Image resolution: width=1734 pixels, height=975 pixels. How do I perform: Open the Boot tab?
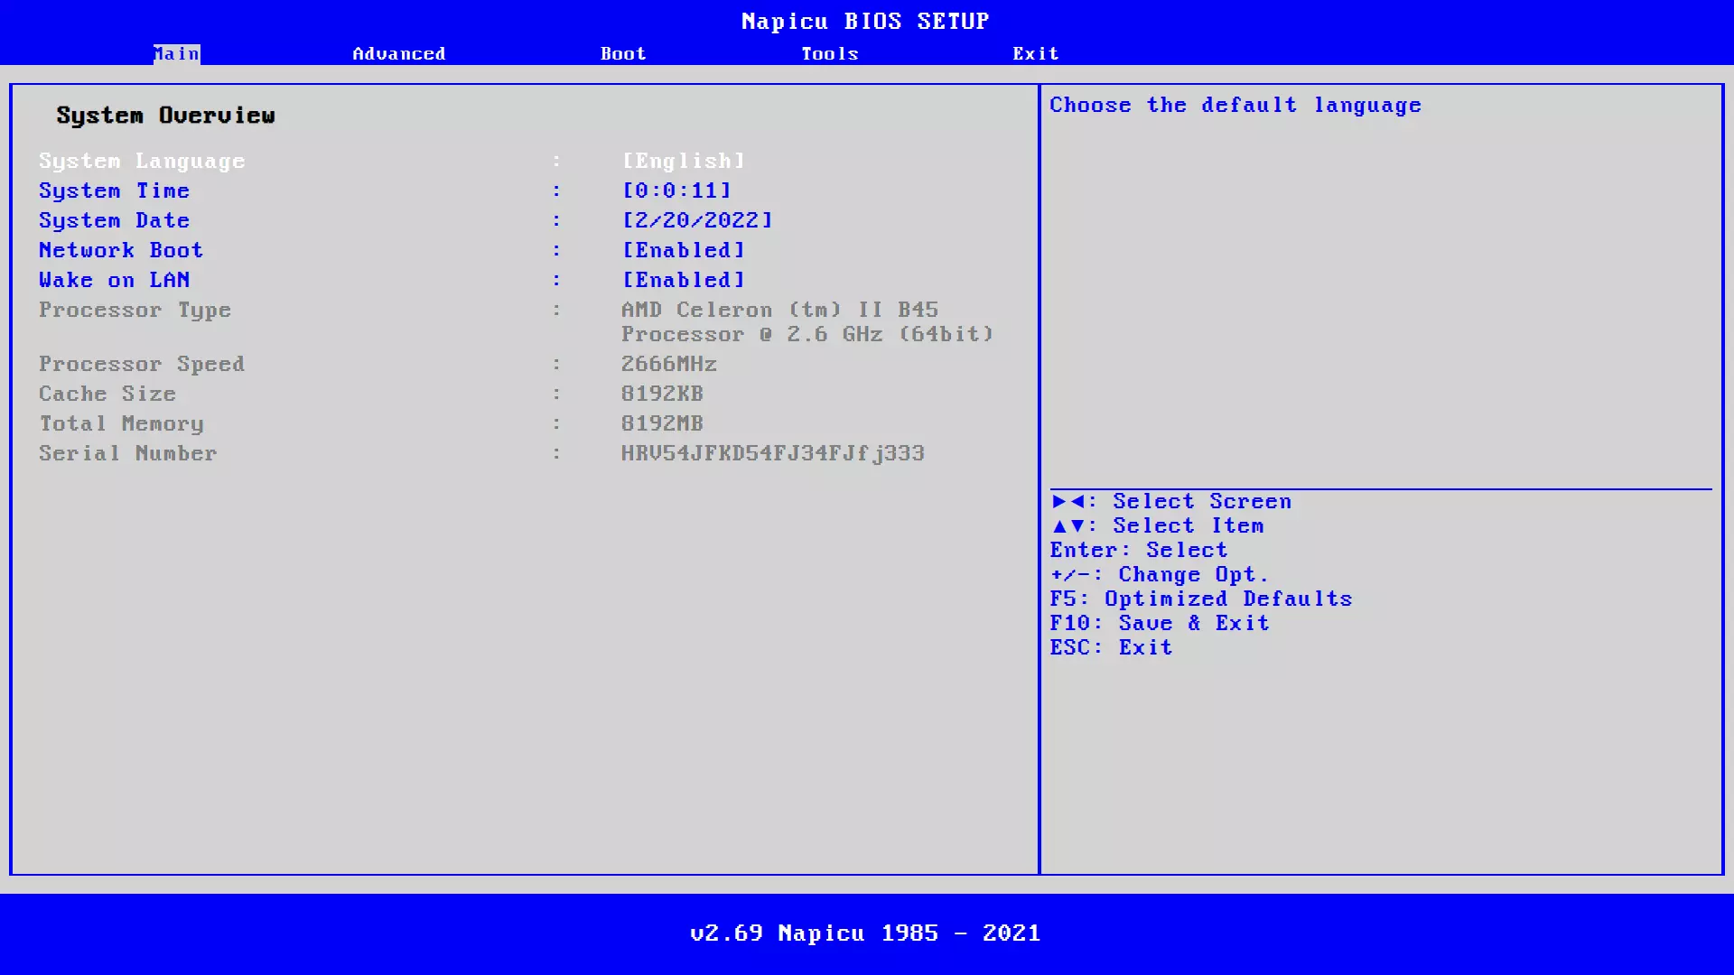(623, 53)
